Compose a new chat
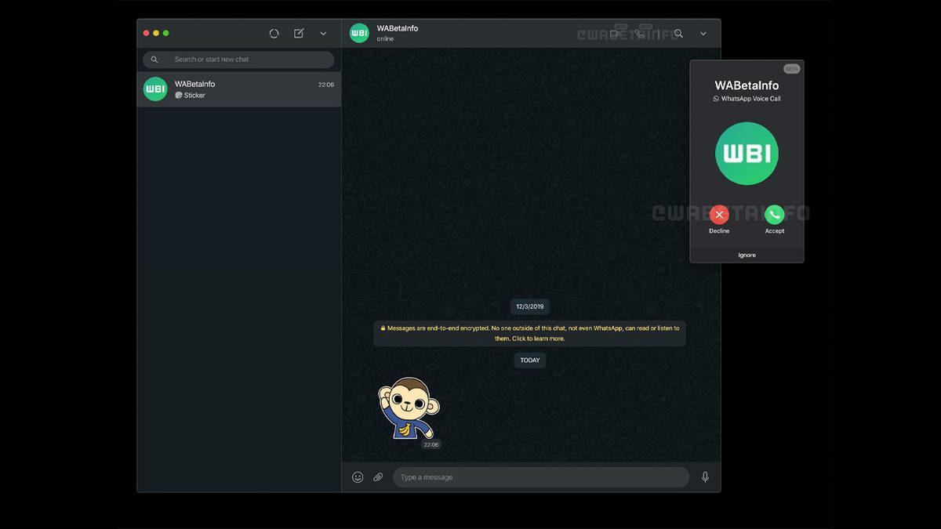Image resolution: width=941 pixels, height=529 pixels. point(298,33)
